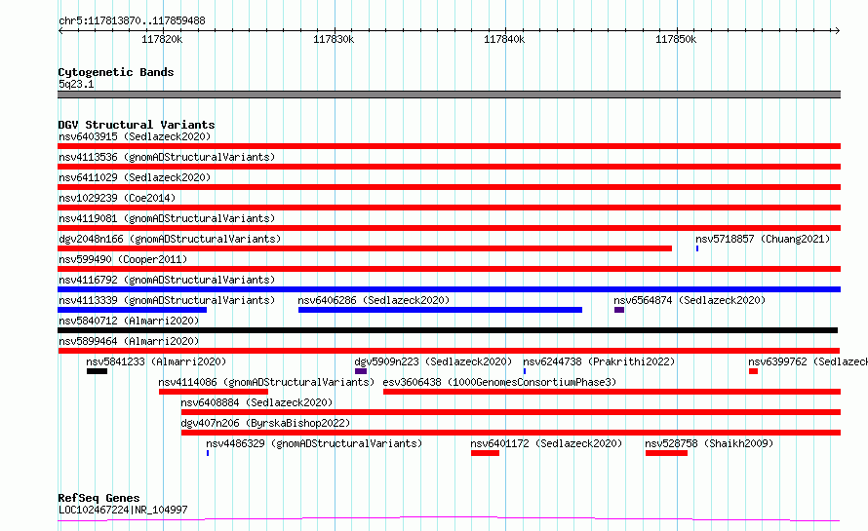This screenshot has width=868, height=531.
Task: Open variant label nsv6403915 (Sedlazeck2020)
Action: 135,136
